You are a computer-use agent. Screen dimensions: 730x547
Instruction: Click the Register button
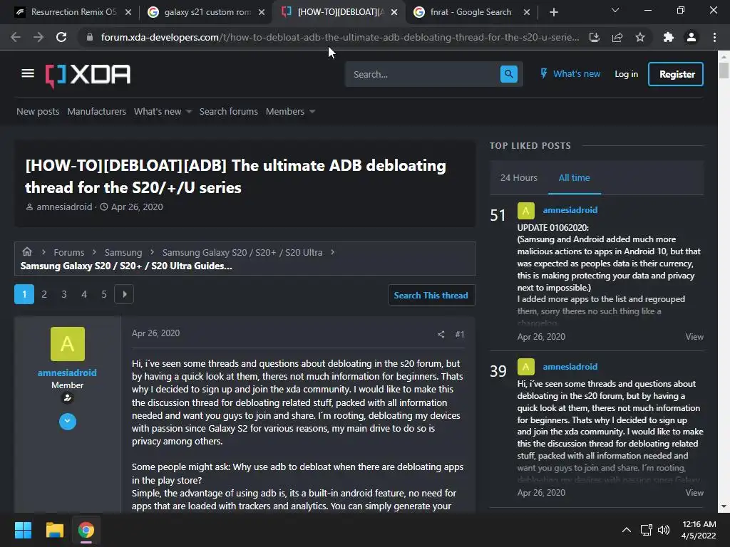676,74
